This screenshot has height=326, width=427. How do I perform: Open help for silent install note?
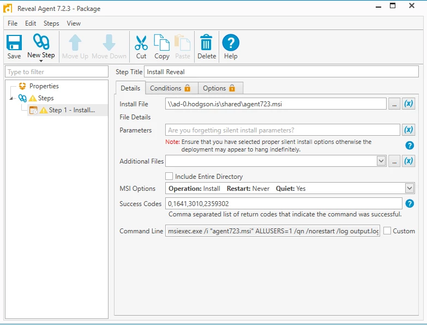(410, 146)
